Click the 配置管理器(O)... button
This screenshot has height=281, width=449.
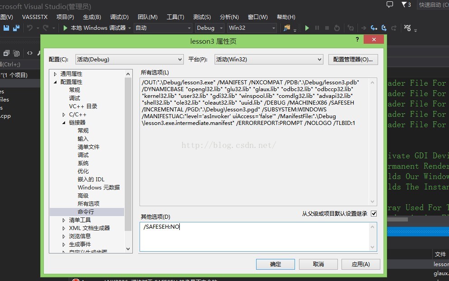pyautogui.click(x=353, y=60)
